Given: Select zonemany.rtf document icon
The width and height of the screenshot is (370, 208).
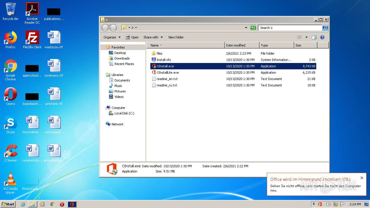Looking at the screenshot, I should coord(54,68).
